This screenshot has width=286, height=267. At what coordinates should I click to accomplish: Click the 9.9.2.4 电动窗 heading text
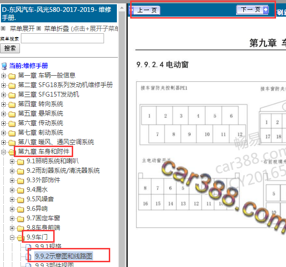pos(162,65)
